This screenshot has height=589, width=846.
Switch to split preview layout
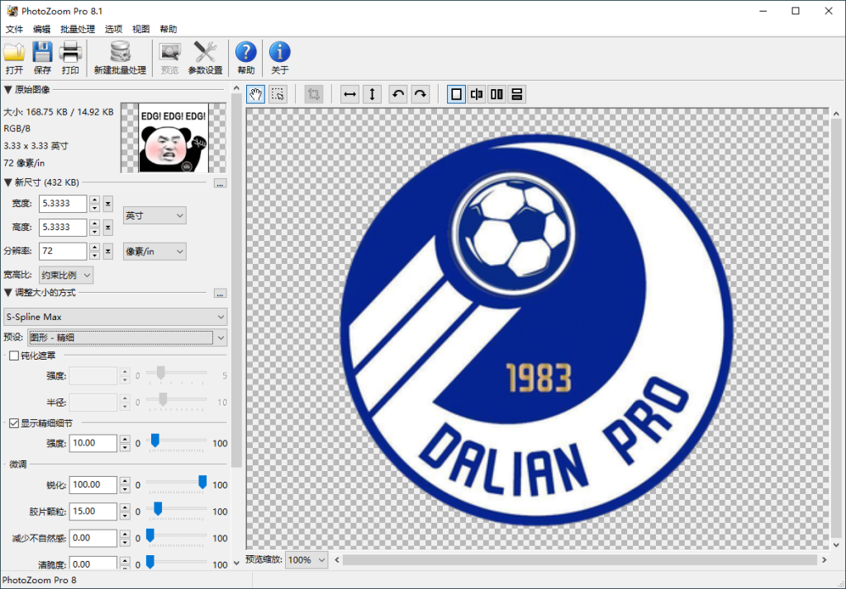pos(477,94)
